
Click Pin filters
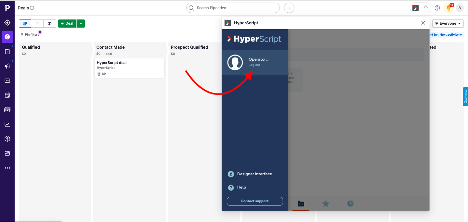coord(30,34)
